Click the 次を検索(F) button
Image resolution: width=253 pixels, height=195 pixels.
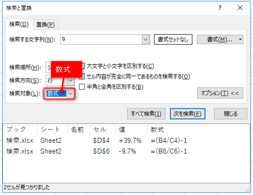(x=188, y=114)
